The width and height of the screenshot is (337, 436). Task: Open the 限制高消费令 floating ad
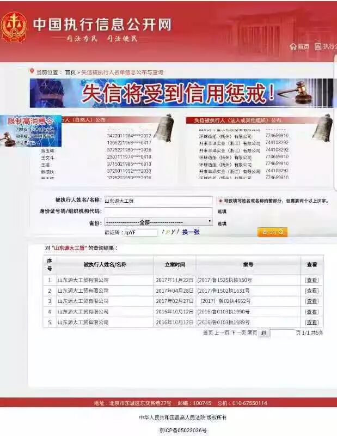[30, 131]
